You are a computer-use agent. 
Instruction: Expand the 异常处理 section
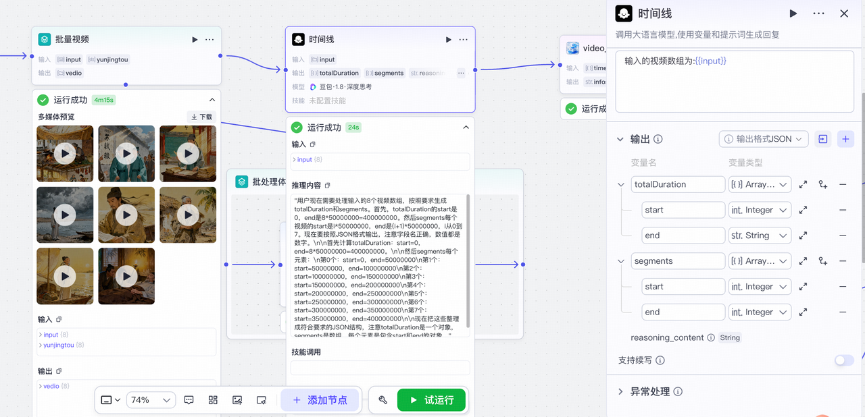click(621, 391)
